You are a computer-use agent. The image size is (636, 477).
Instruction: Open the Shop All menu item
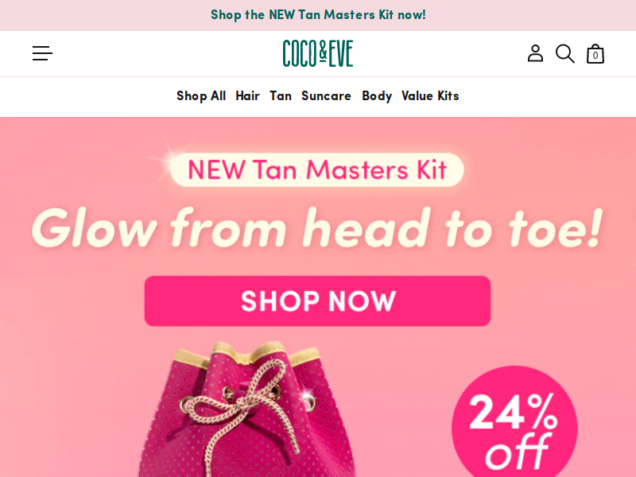[201, 96]
